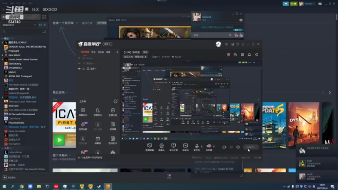Toggle visibility of Malum source

pyautogui.click(x=79, y=58)
